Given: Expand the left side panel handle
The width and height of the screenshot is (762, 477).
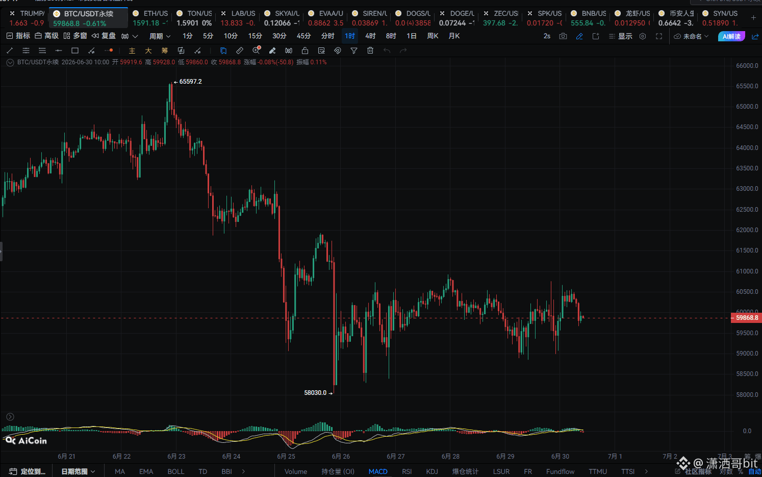Looking at the screenshot, I should [1, 252].
